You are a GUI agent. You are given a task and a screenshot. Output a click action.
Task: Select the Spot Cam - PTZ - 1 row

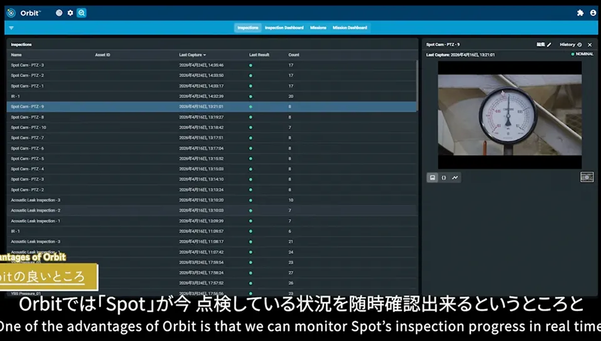212,86
